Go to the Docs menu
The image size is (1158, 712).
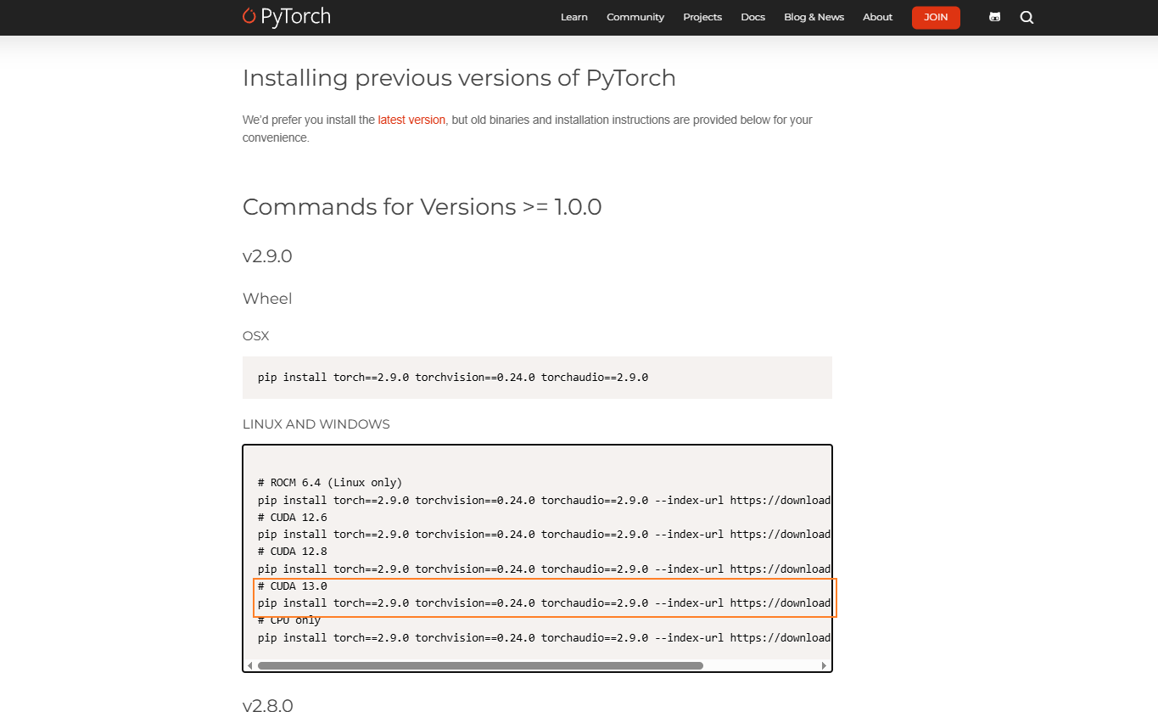pyautogui.click(x=752, y=17)
